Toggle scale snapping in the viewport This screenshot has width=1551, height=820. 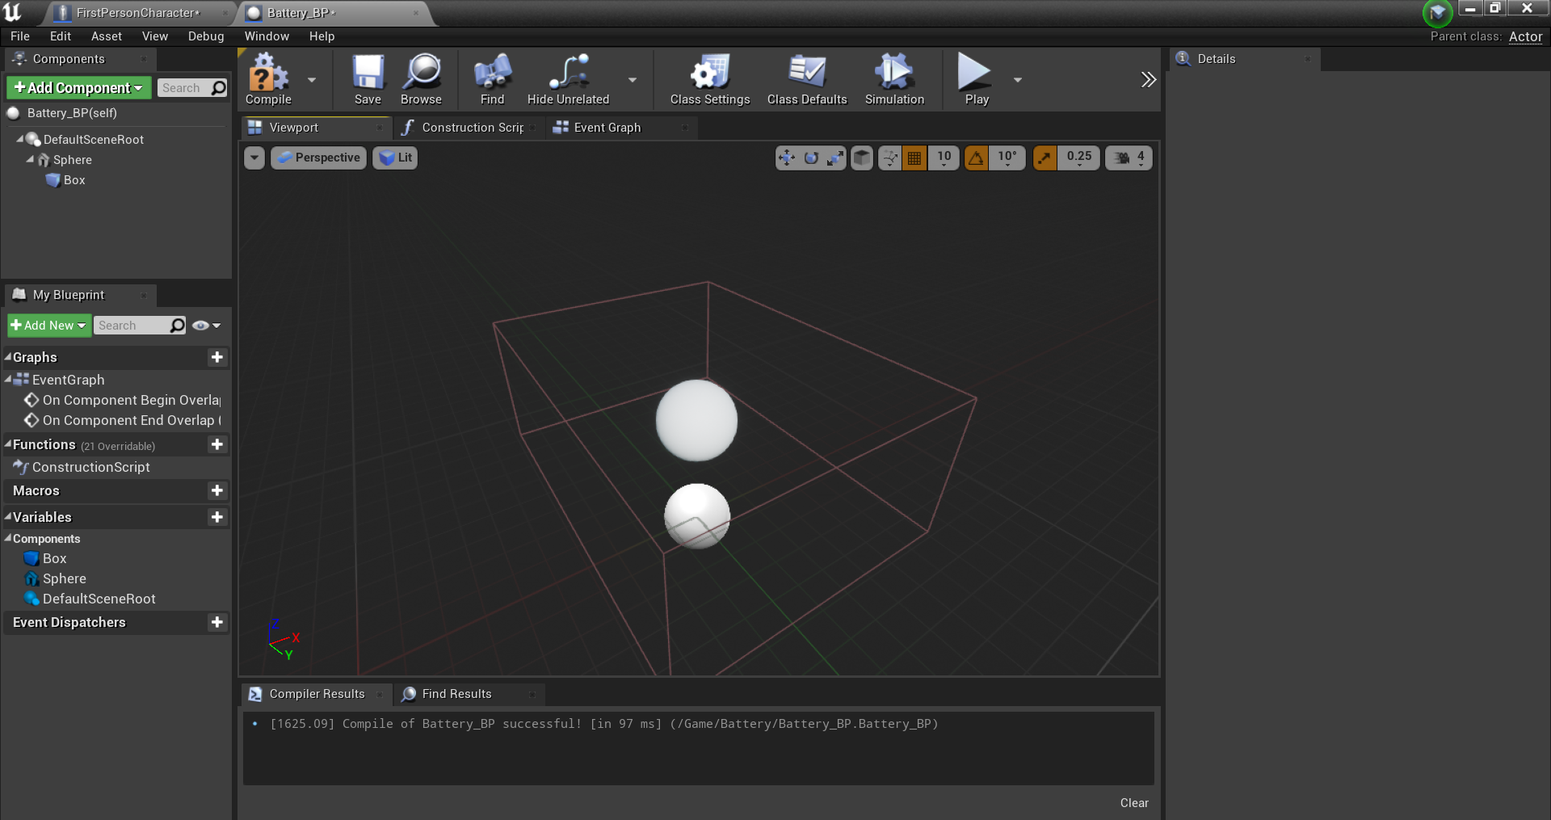coord(1045,158)
